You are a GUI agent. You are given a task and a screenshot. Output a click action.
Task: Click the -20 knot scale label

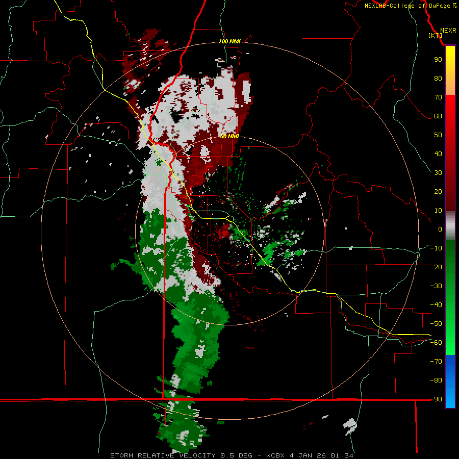click(436, 267)
